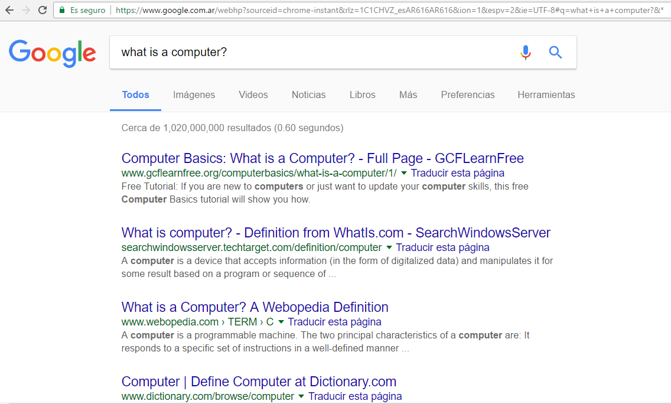Screen dimensions: 671x404
Task: Click the 'A computer is a programmable machine' snippet
Action: (x=325, y=342)
